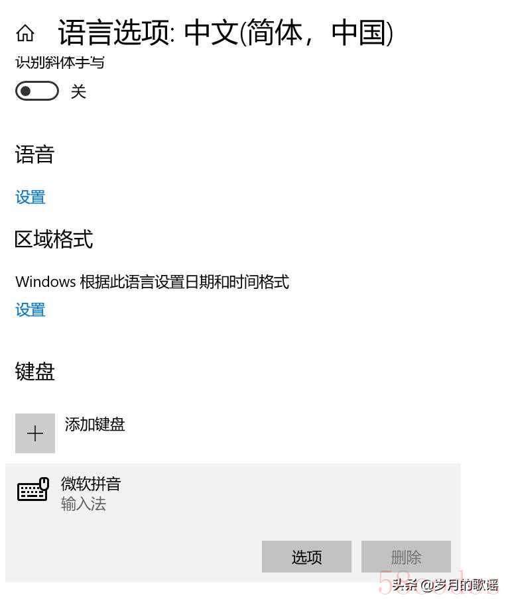Click the 区域格式 section heading
Screen dimensions: 510x603
click(x=54, y=239)
